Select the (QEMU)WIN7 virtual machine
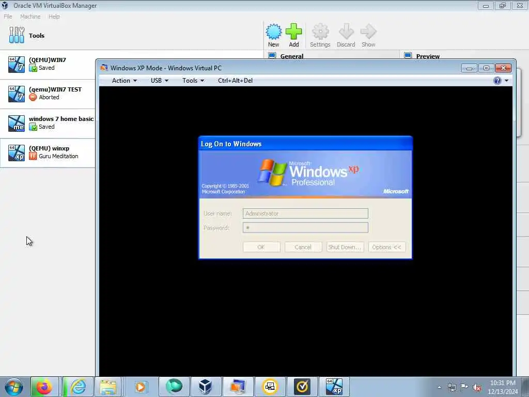The height and width of the screenshot is (397, 529). point(48,65)
